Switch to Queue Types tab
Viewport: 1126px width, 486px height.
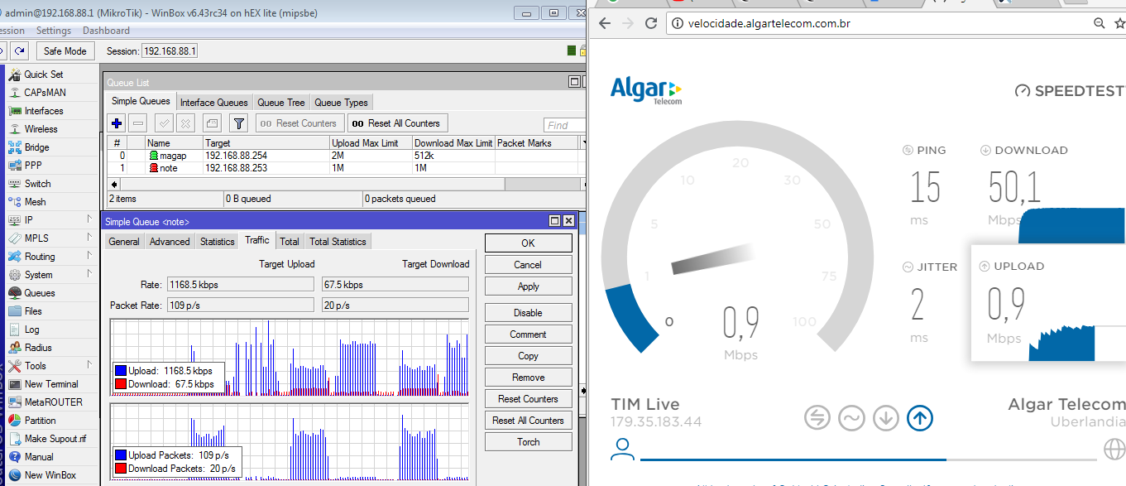[341, 103]
